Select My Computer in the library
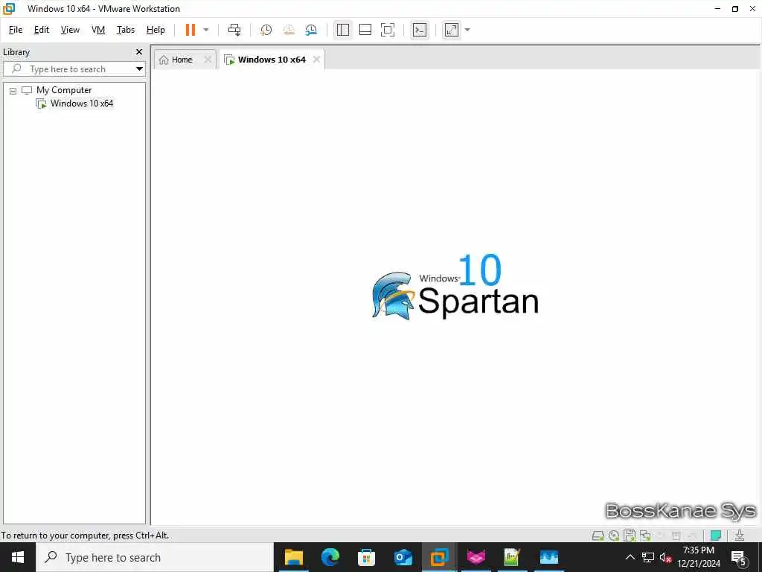This screenshot has width=762, height=572. click(64, 90)
